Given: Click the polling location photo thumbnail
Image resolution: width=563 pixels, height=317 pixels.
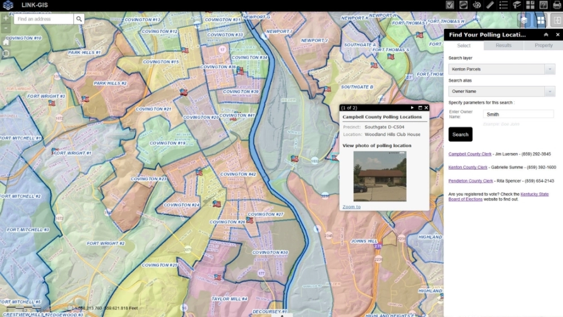Looking at the screenshot, I should [x=379, y=176].
